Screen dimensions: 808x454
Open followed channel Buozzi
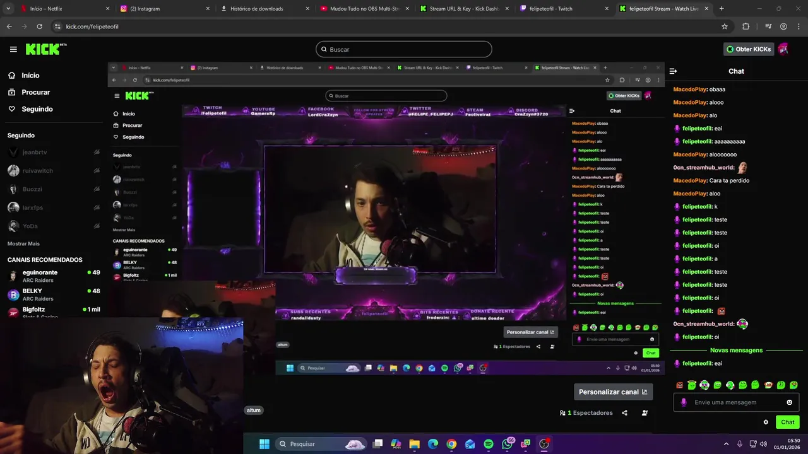click(x=54, y=189)
